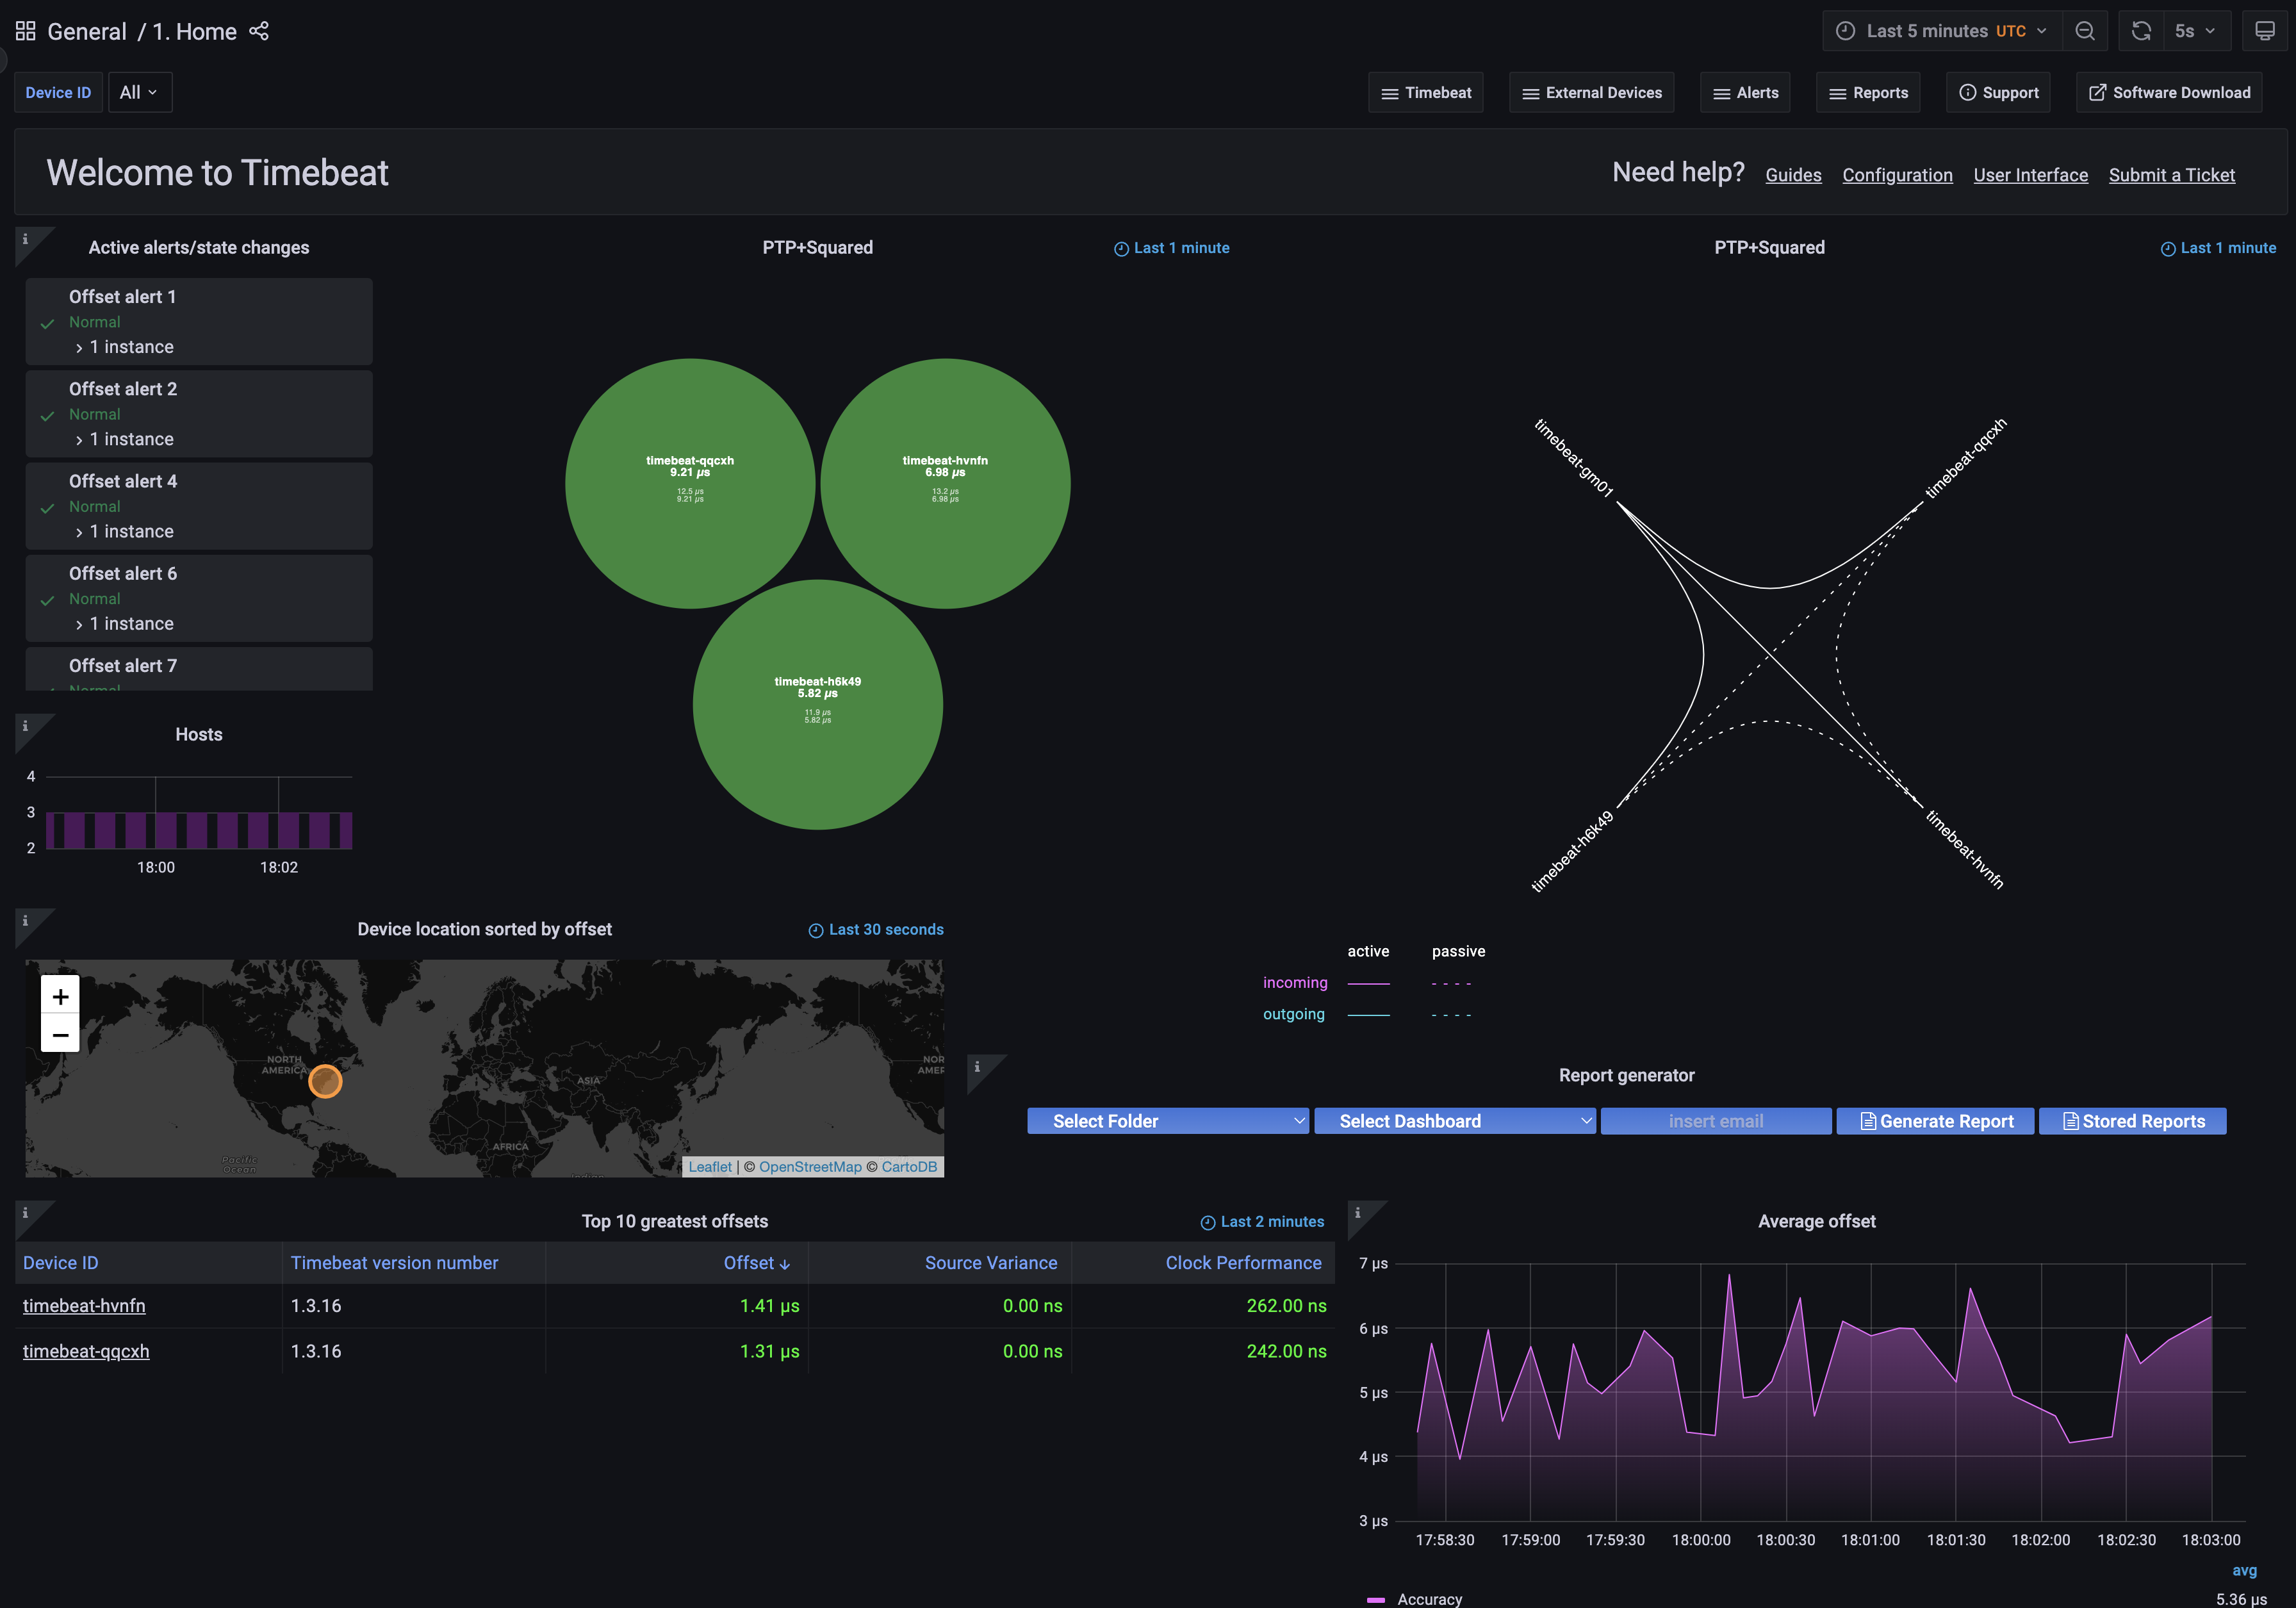The height and width of the screenshot is (1608, 2296).
Task: Share the dashboard via share icon
Action: pyautogui.click(x=259, y=31)
